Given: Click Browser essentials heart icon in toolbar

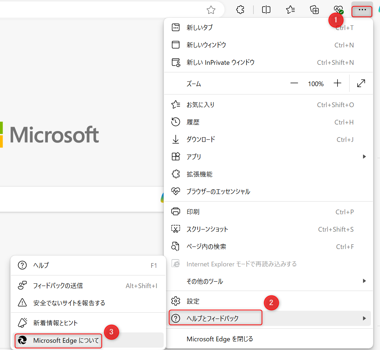Looking at the screenshot, I should [339, 10].
